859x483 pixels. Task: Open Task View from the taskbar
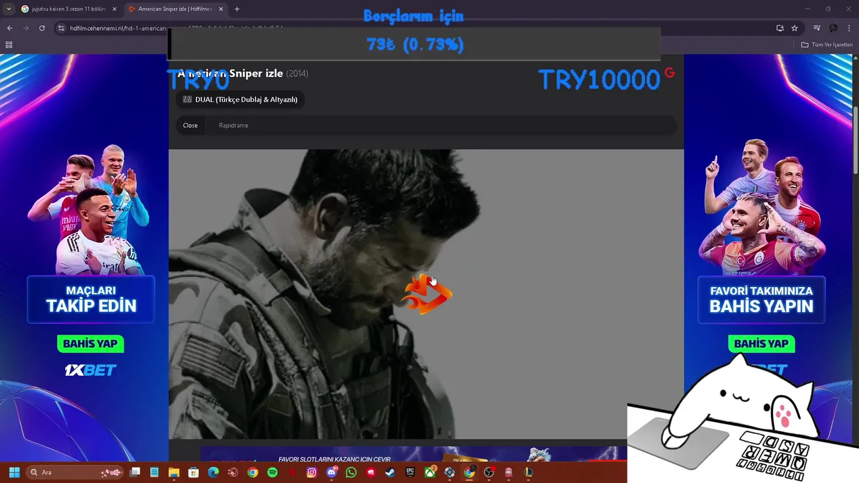(x=135, y=472)
